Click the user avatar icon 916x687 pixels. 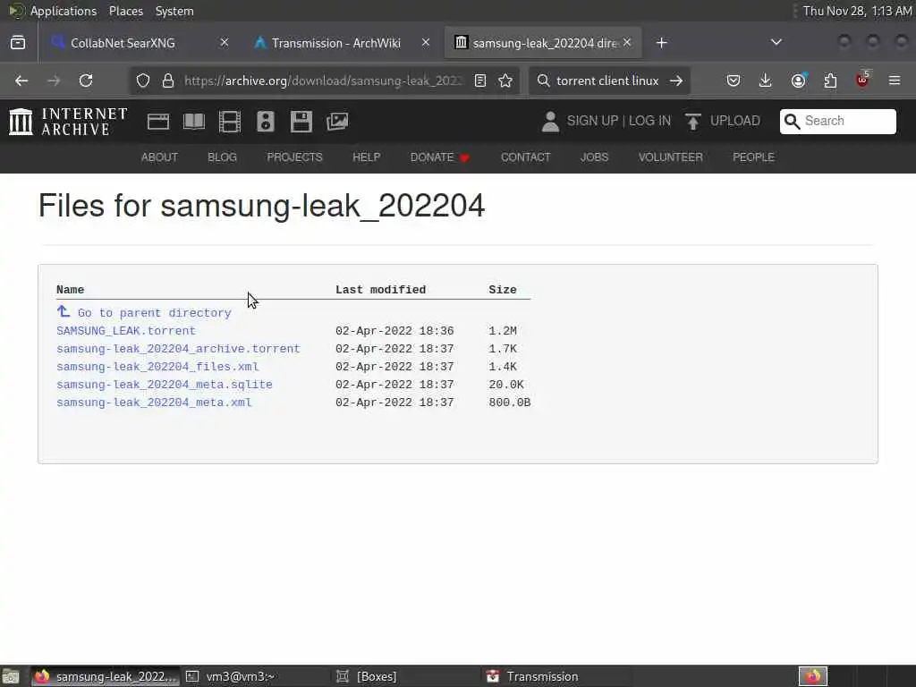[x=550, y=122]
